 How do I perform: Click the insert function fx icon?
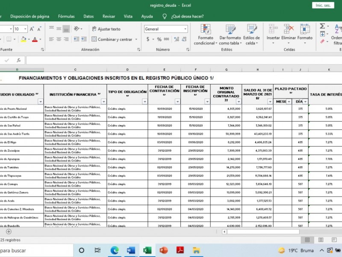tap(18, 60)
